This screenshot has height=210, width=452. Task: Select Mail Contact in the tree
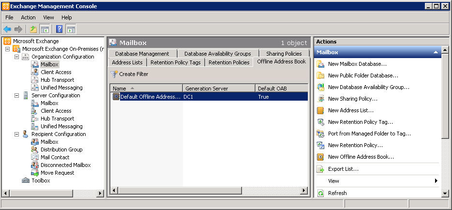click(55, 157)
